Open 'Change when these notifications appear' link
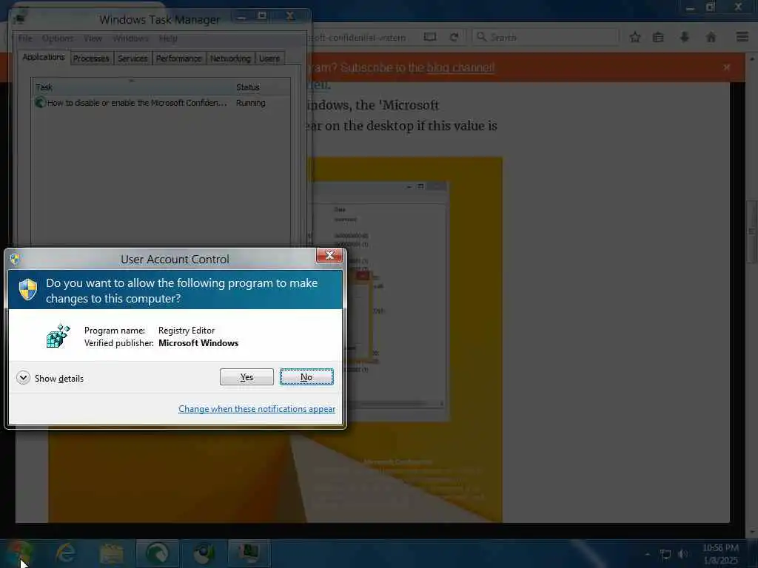The height and width of the screenshot is (568, 758). (257, 408)
